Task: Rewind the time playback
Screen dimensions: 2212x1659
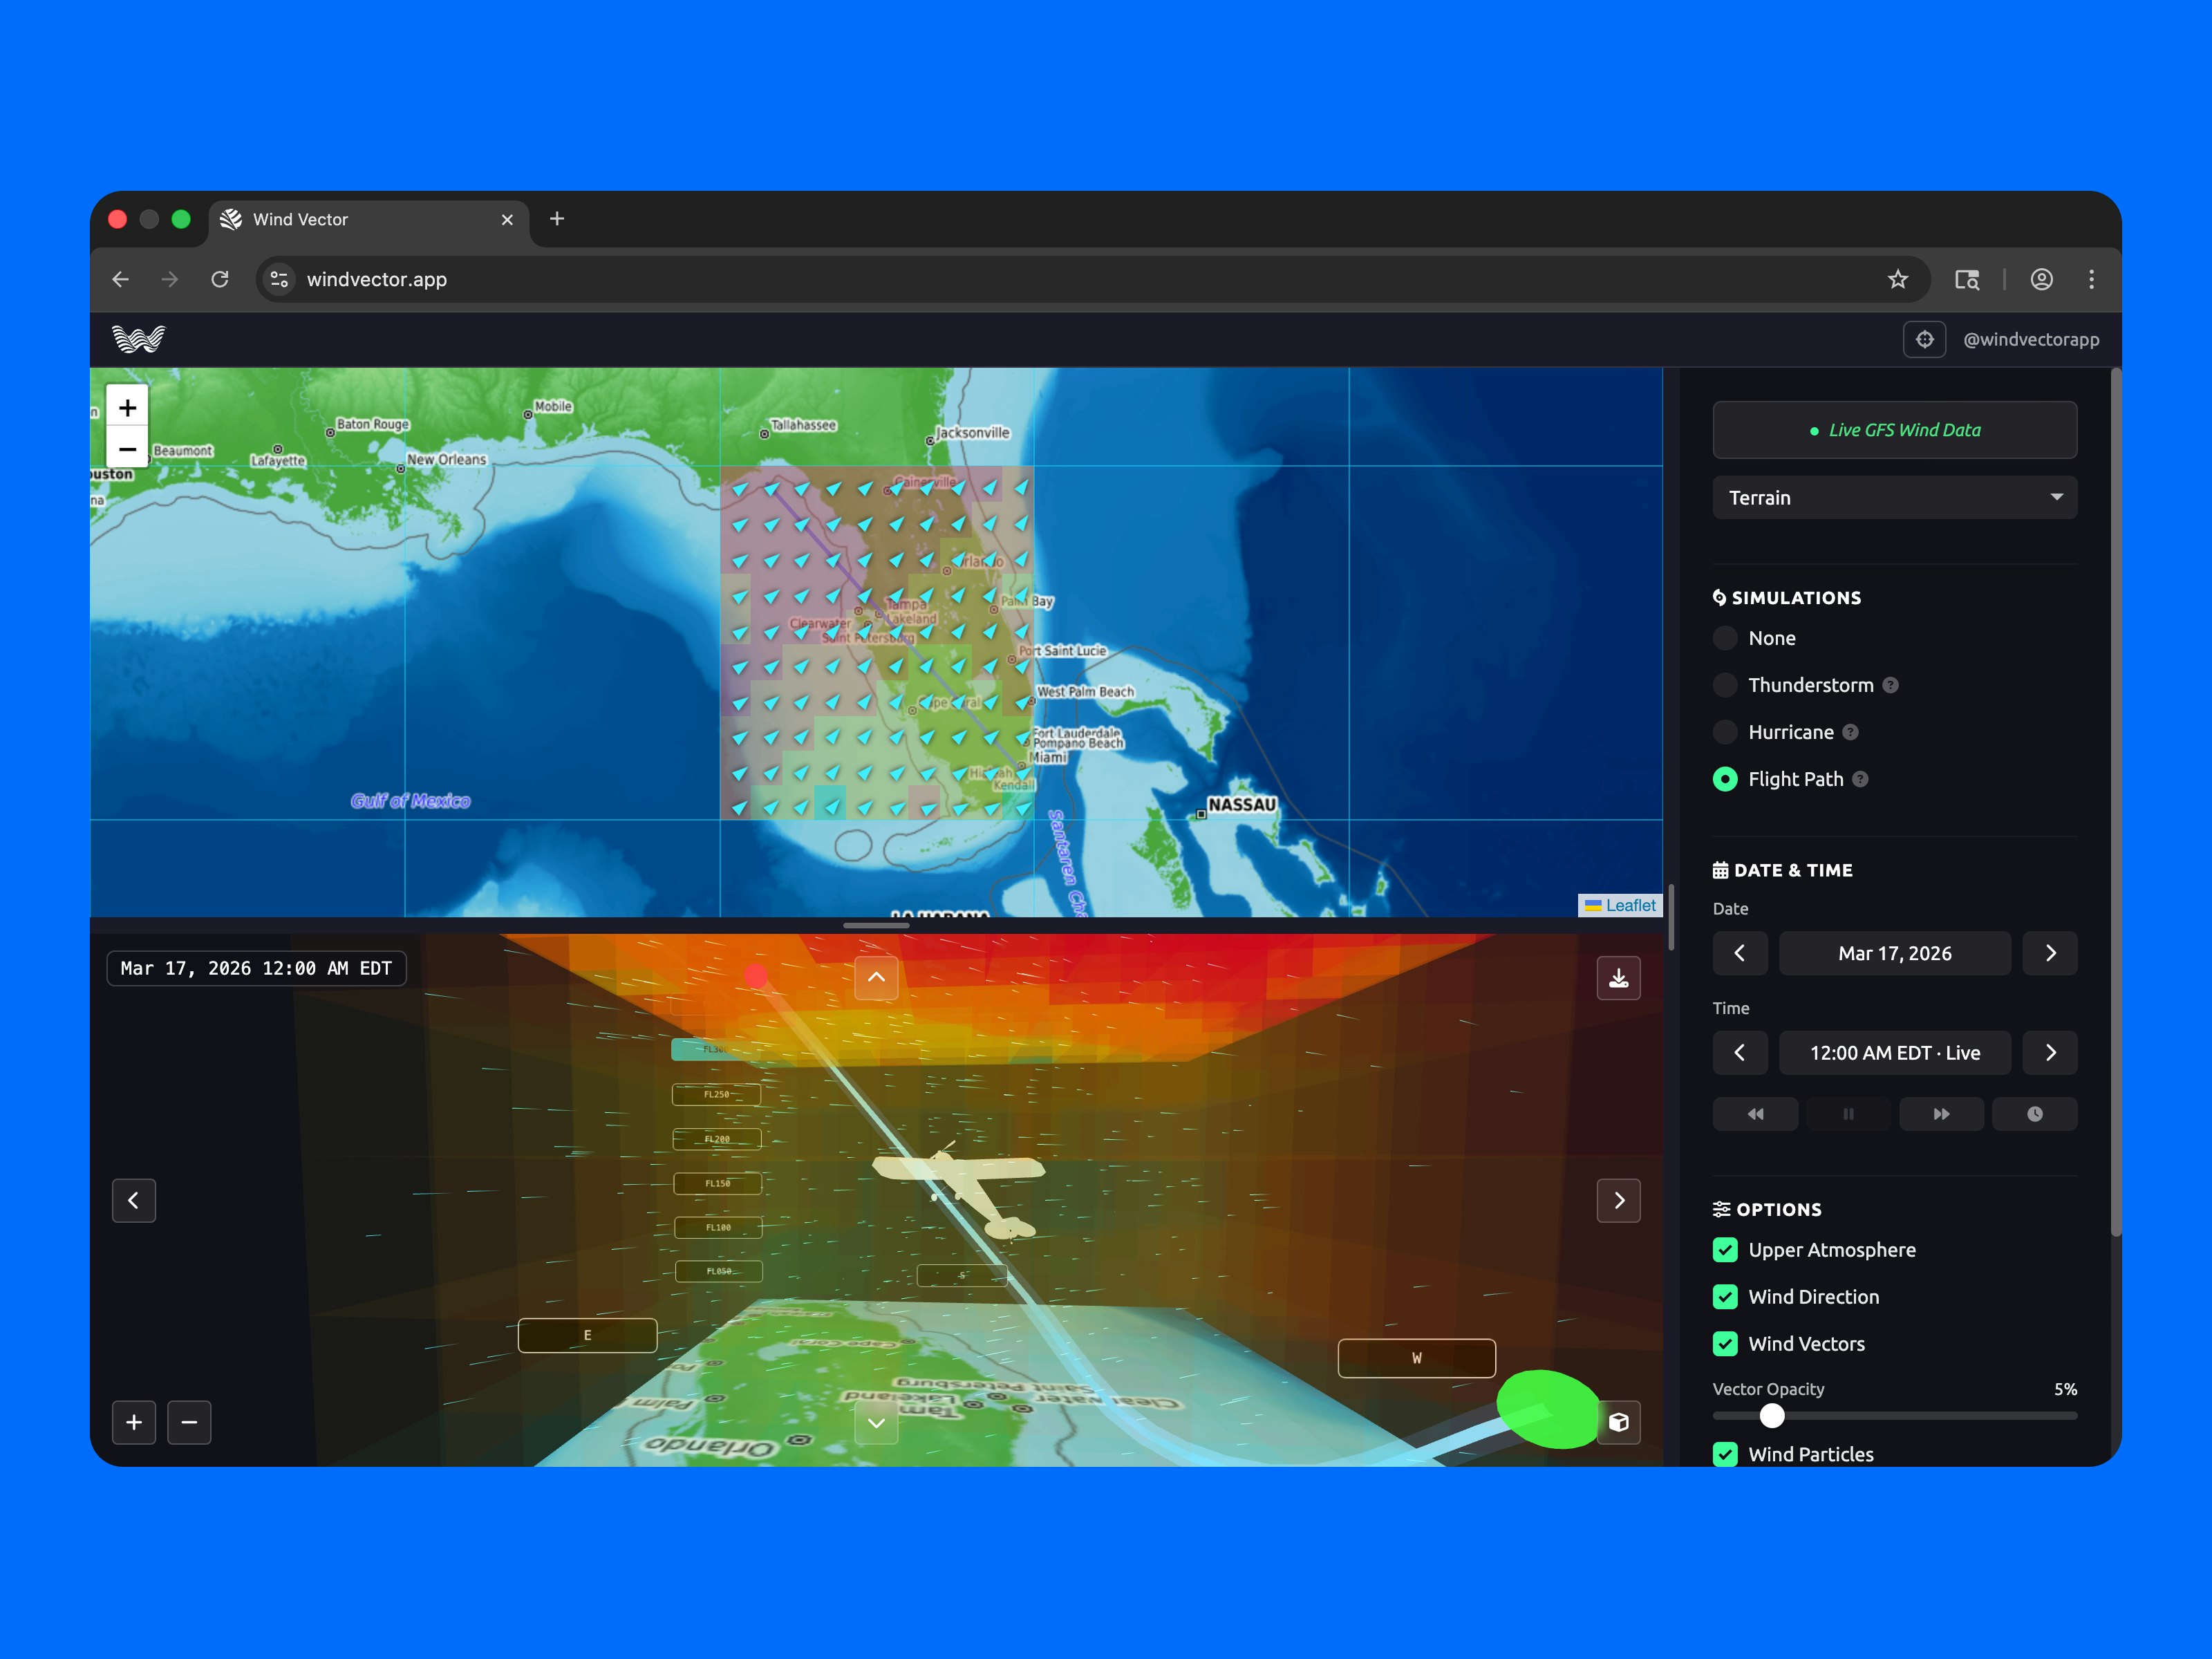Action: (x=1755, y=1114)
